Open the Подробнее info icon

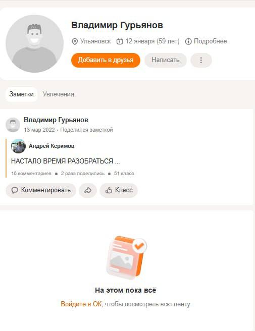[188, 41]
